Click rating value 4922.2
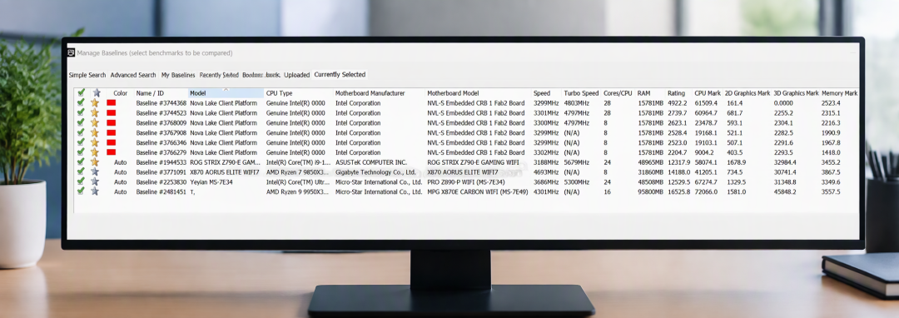The height and width of the screenshot is (318, 899). [677, 103]
